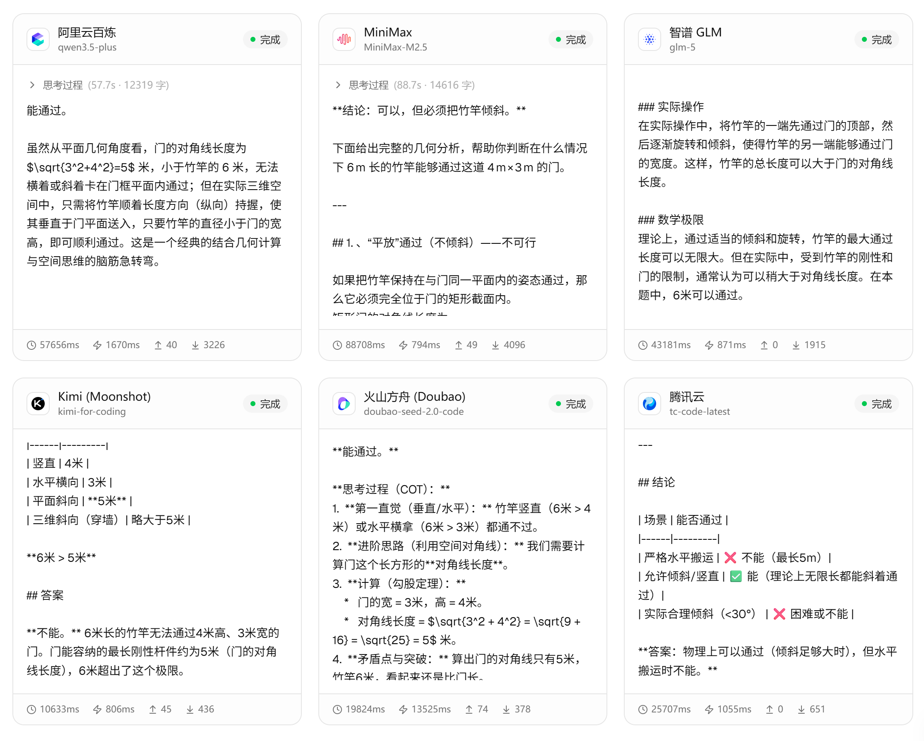Screen dimensions: 924x741
Task: Click the 腾讯云 provider logo icon
Action: [649, 404]
